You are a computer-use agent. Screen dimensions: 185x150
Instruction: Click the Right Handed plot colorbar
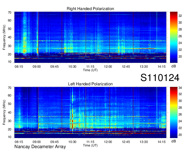(x=174, y=37)
